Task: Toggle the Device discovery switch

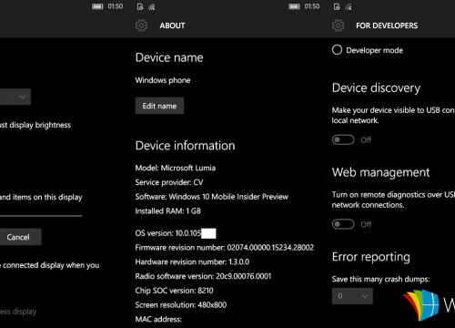Action: pyautogui.click(x=343, y=139)
